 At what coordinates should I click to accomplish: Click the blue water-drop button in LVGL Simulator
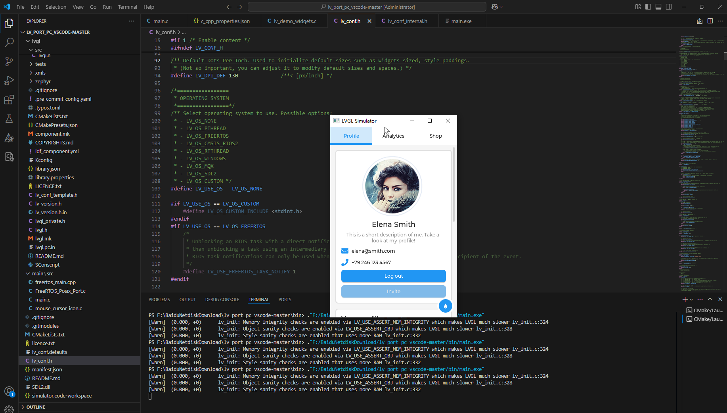445,306
